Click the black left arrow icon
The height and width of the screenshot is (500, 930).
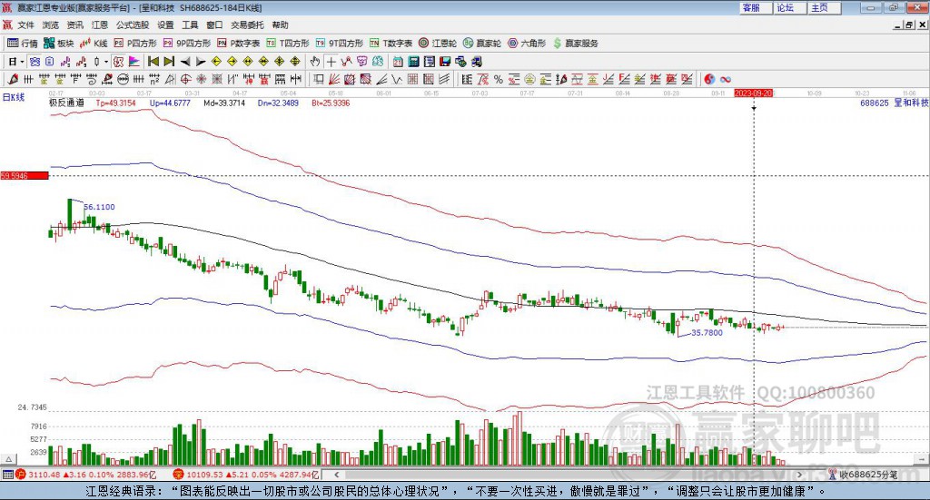[185, 62]
